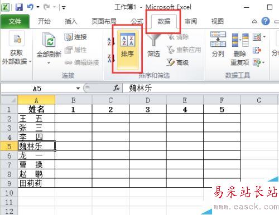Click cell containing 龙 一
This screenshot has width=279, height=215.
36,155
